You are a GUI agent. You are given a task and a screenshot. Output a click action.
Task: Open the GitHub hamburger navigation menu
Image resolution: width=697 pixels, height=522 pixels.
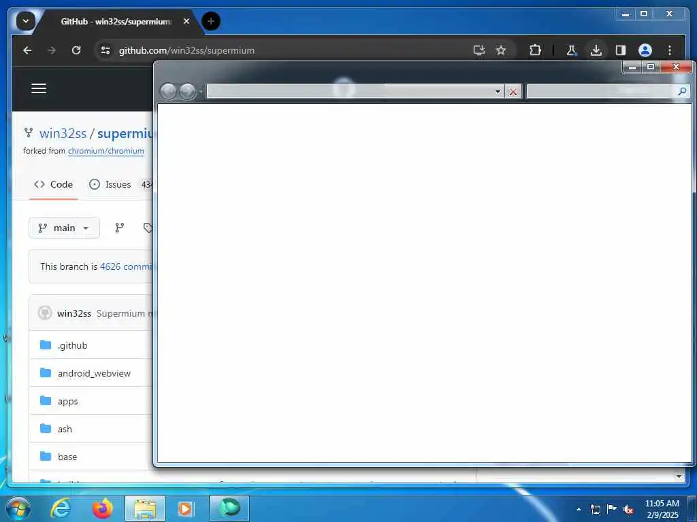[x=39, y=88]
